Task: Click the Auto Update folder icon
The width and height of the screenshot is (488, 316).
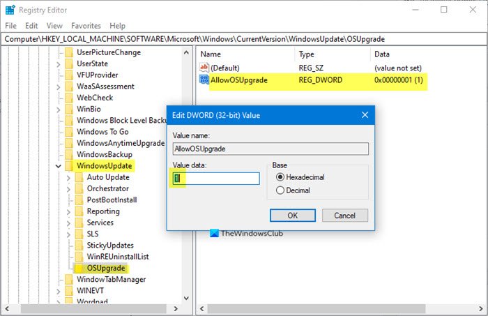Action: pos(79,177)
